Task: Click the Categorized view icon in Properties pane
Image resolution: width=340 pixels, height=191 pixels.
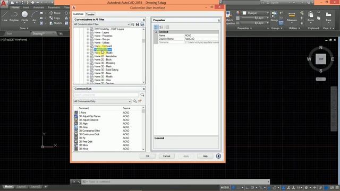Action: [x=156, y=27]
